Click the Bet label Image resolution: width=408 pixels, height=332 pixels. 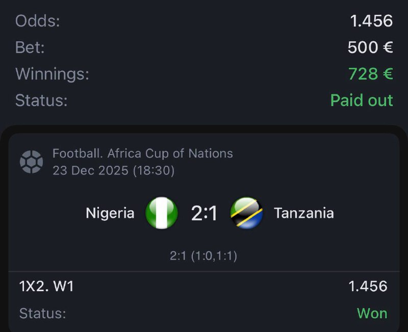tap(30, 47)
